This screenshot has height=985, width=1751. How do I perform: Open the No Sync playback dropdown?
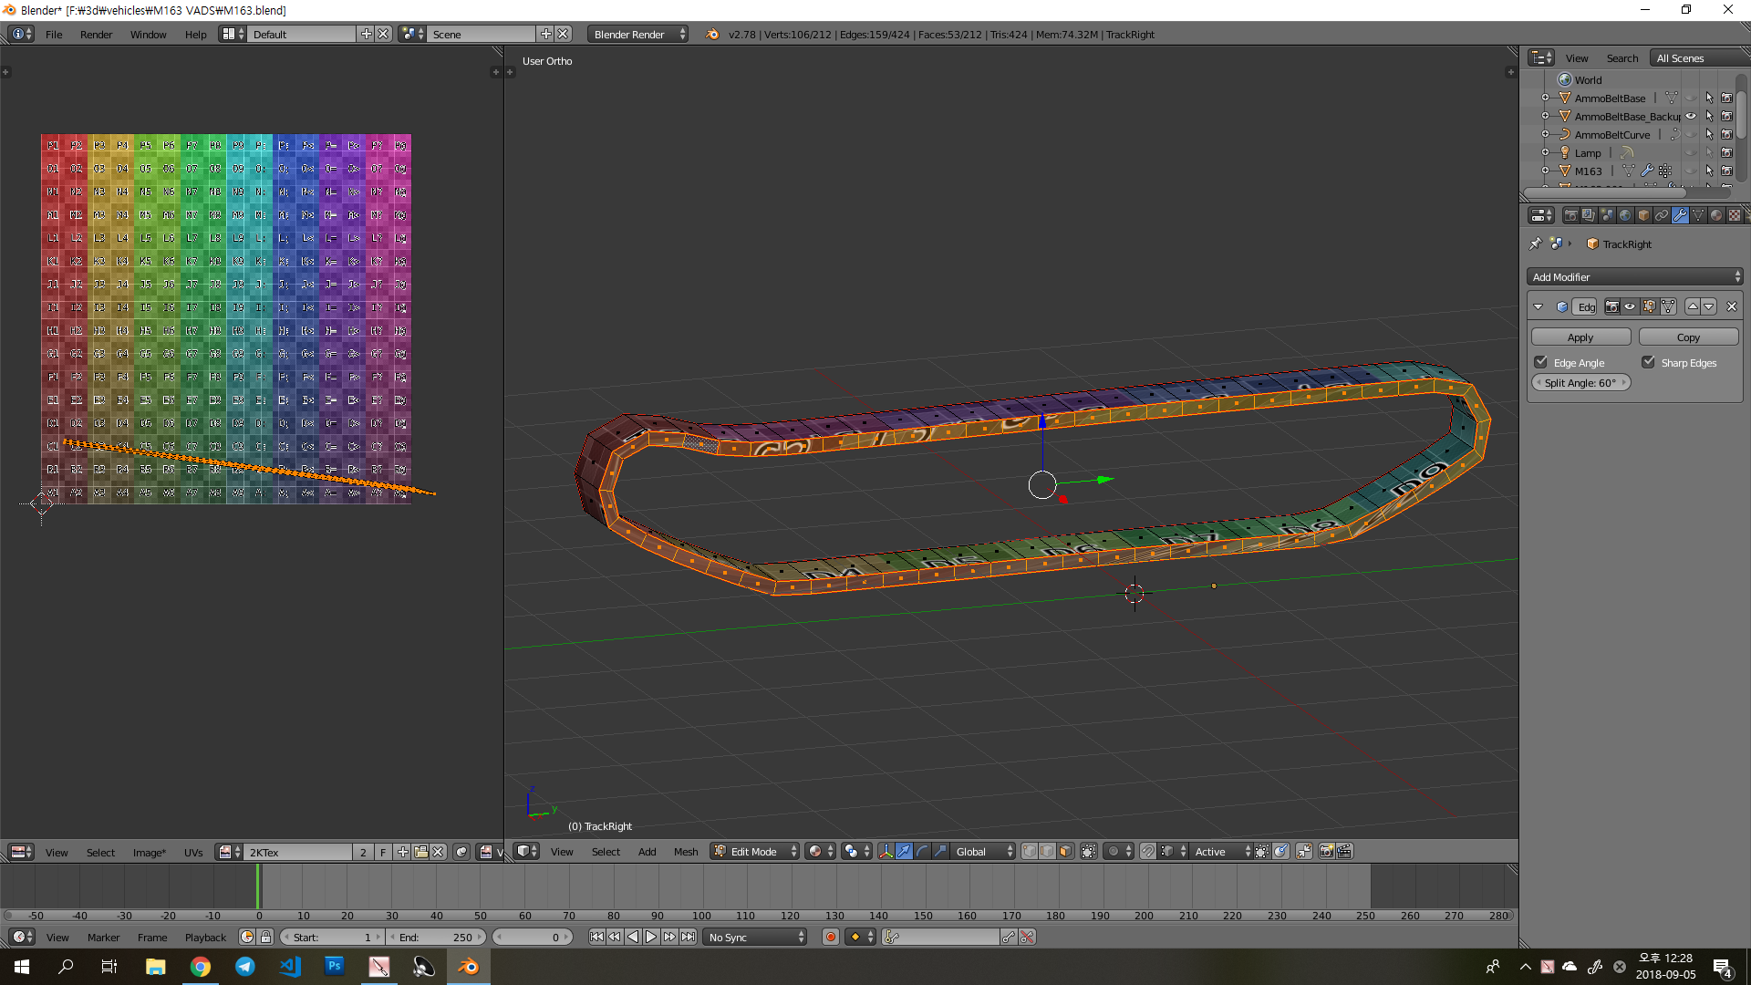click(x=755, y=937)
